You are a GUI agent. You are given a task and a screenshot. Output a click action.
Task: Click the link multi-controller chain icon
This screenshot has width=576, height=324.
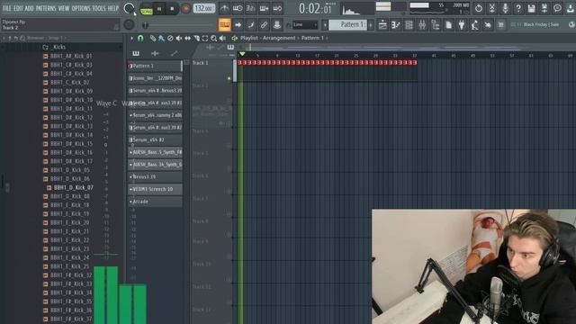pos(264,25)
